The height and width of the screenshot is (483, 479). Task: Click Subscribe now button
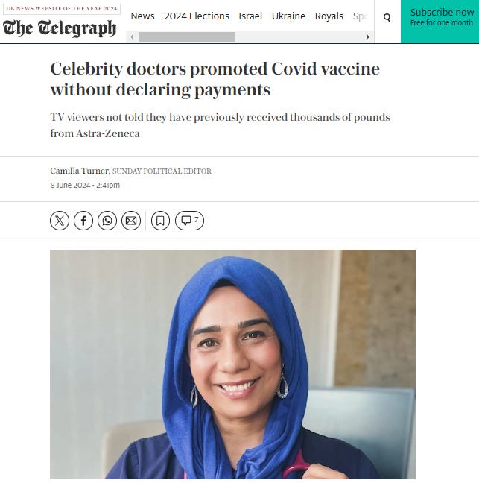tap(440, 22)
